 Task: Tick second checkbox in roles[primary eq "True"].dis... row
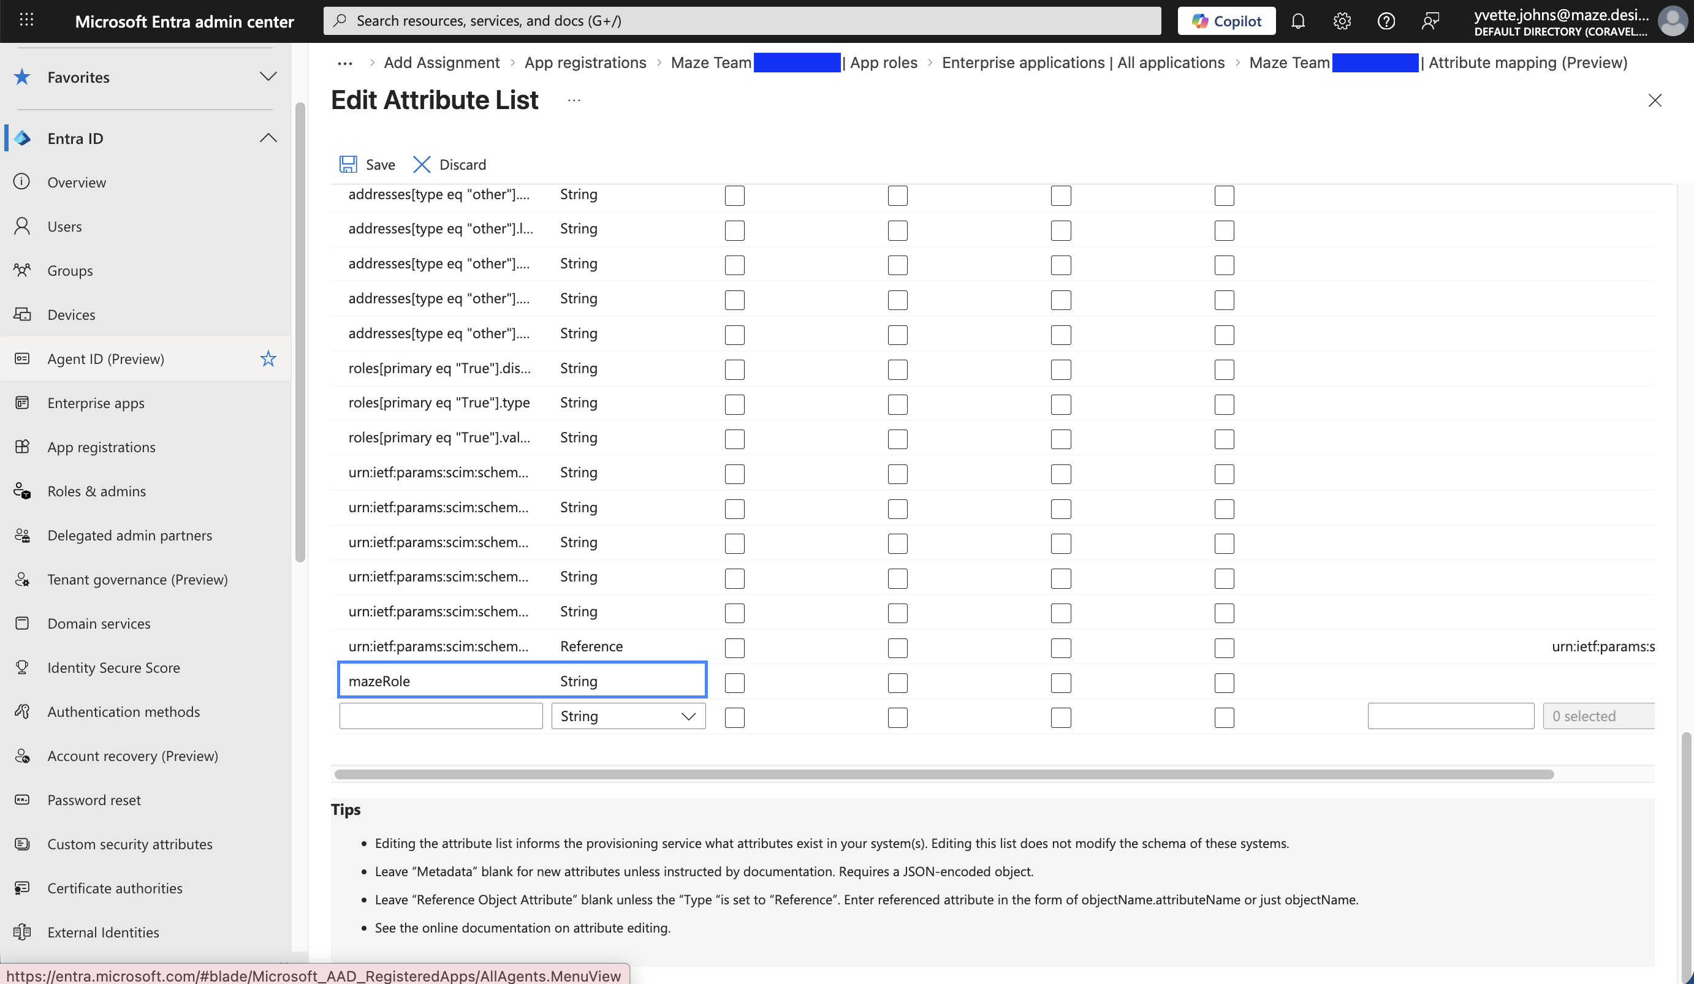point(897,369)
